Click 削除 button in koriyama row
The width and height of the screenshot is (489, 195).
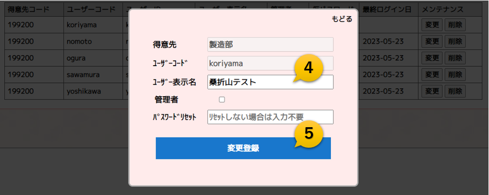click(x=455, y=25)
